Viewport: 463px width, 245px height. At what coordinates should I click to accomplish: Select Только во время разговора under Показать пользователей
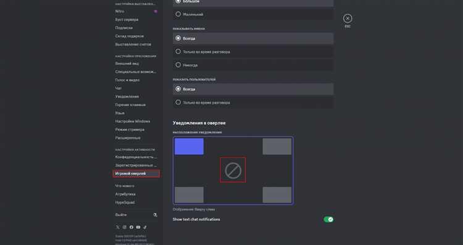point(253,102)
